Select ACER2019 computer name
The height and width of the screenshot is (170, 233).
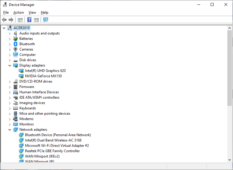22,28
